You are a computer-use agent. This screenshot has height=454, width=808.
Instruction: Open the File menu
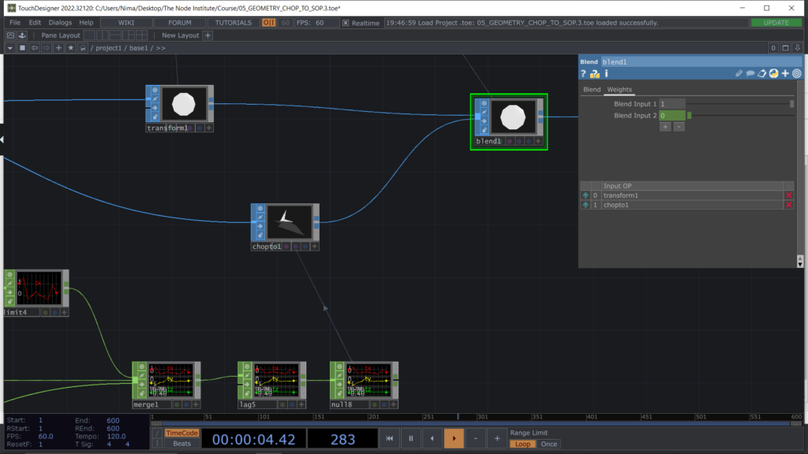pos(15,23)
